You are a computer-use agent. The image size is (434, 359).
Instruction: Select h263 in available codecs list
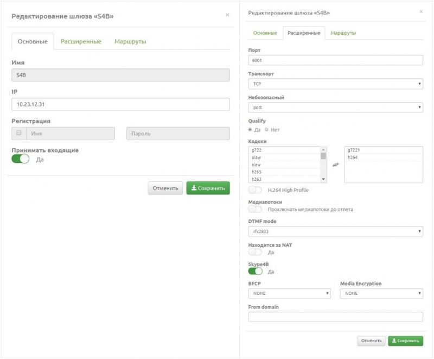point(284,179)
